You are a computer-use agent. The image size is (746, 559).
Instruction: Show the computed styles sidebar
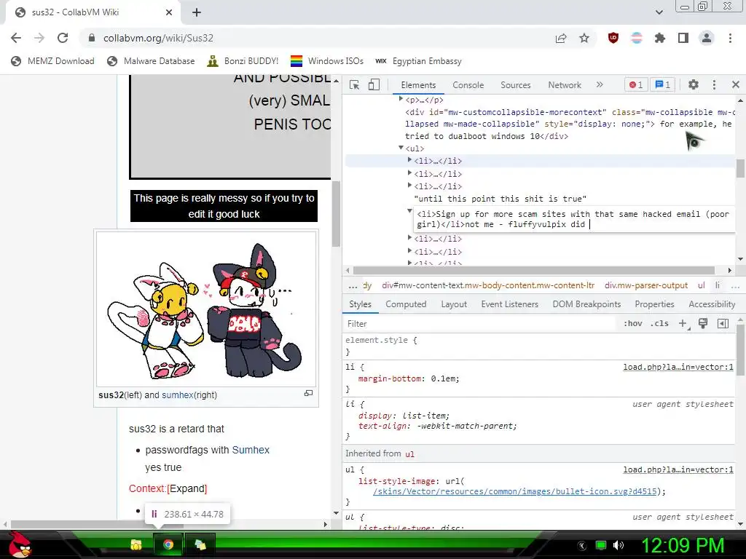click(x=723, y=324)
